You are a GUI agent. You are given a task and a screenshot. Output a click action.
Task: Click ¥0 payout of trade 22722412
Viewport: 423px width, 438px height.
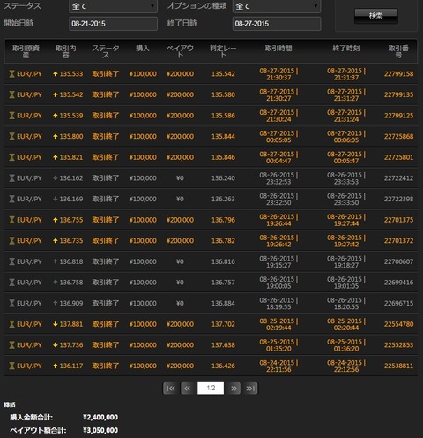coord(180,178)
